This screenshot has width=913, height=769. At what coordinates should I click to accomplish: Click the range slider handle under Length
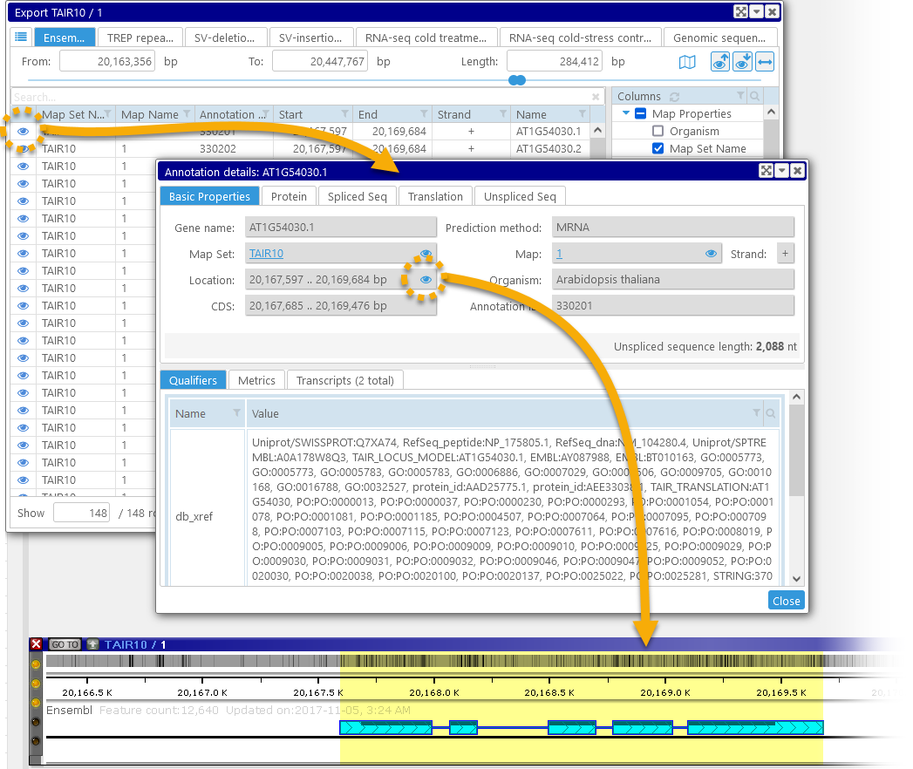(517, 80)
